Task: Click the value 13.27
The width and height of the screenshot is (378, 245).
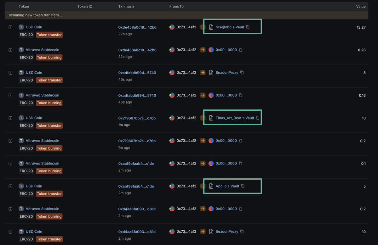Action: [x=361, y=27]
